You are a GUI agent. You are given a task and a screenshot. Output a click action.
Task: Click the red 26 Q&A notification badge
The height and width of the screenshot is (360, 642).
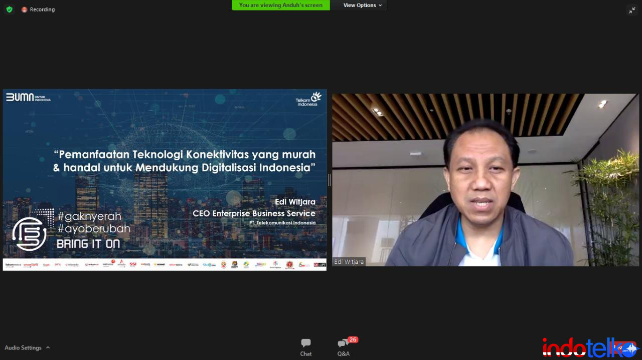tap(353, 339)
